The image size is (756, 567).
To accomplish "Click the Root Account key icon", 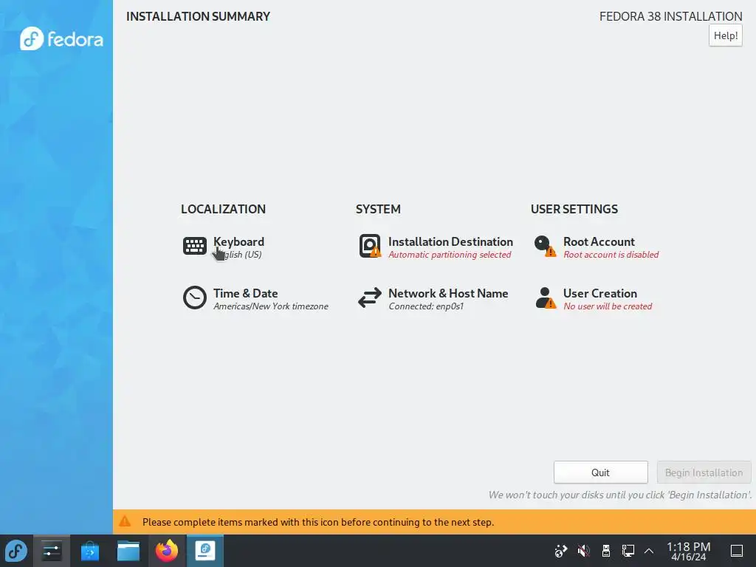I will click(x=545, y=246).
